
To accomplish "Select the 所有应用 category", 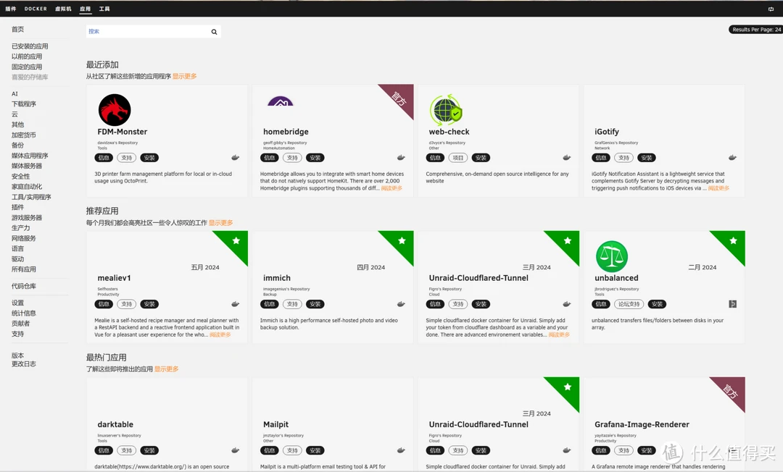I will (x=24, y=269).
